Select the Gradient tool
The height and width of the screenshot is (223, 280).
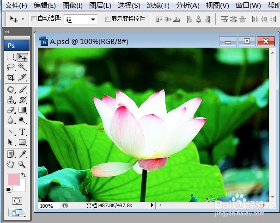[x=22, y=110]
